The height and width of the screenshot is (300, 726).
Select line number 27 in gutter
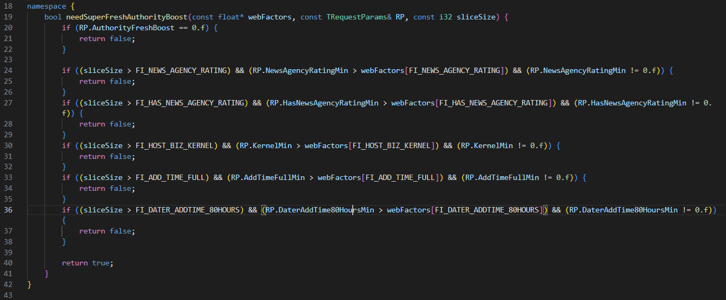click(8, 103)
